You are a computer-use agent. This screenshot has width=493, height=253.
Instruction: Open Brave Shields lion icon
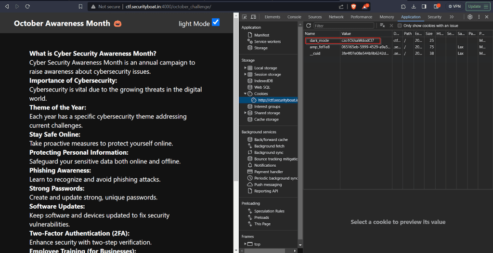click(x=354, y=6)
